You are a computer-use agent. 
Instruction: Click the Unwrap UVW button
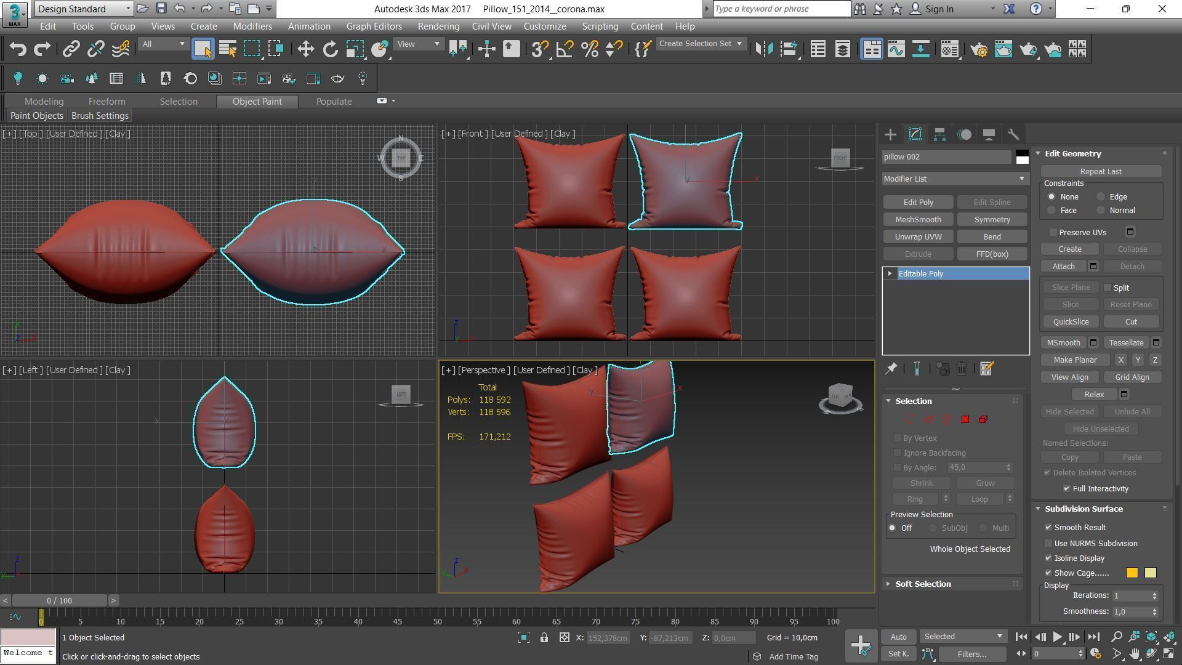(918, 237)
